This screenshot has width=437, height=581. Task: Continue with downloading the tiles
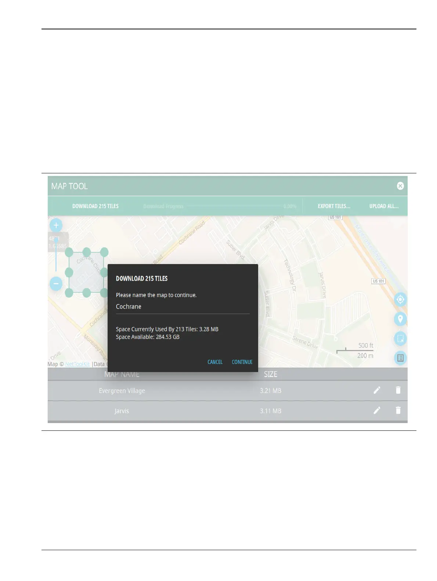point(242,362)
